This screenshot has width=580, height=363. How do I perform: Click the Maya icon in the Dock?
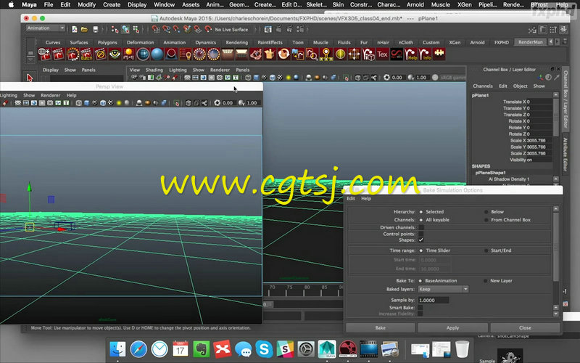[327, 348]
